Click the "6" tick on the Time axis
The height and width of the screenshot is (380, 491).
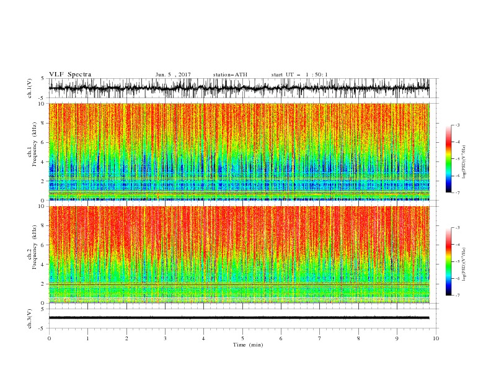coord(281,338)
